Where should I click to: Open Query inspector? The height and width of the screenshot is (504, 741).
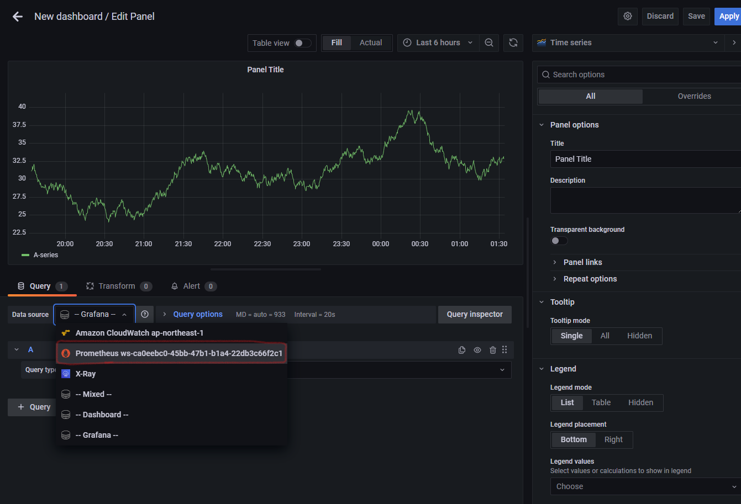click(x=475, y=314)
